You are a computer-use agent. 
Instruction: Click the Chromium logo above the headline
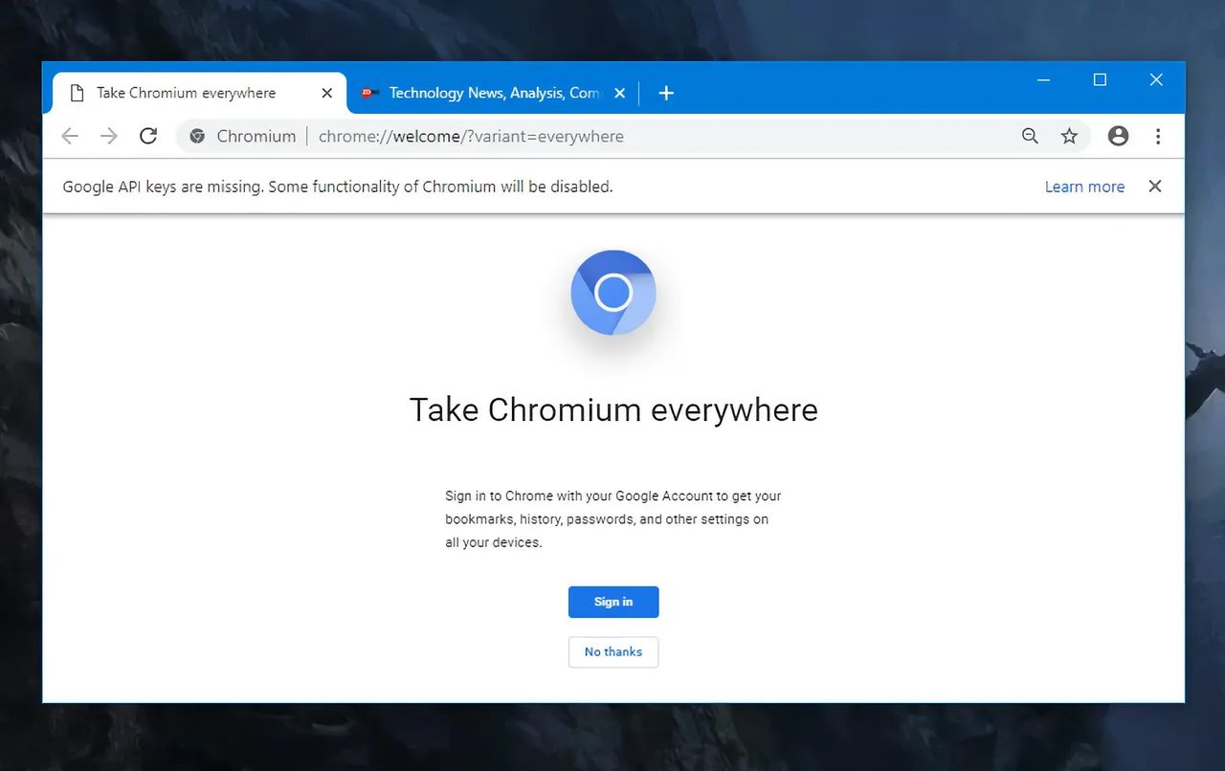(612, 293)
